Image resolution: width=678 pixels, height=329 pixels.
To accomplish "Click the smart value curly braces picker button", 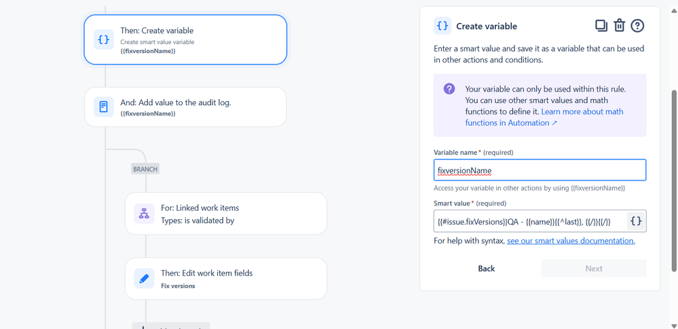I will [637, 221].
